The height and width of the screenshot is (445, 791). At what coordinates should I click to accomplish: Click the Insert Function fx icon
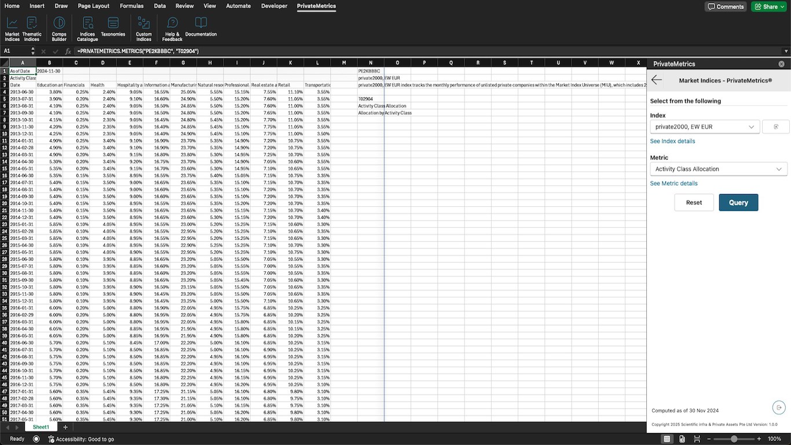pyautogui.click(x=68, y=51)
